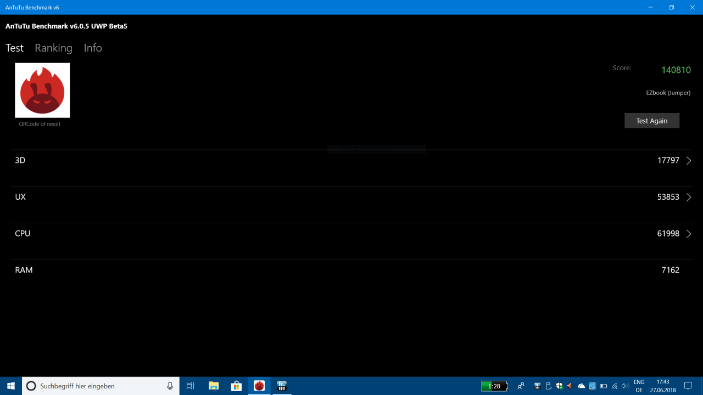The image size is (703, 395).
Task: Open the white volume speaker tray icon
Action: point(626,386)
